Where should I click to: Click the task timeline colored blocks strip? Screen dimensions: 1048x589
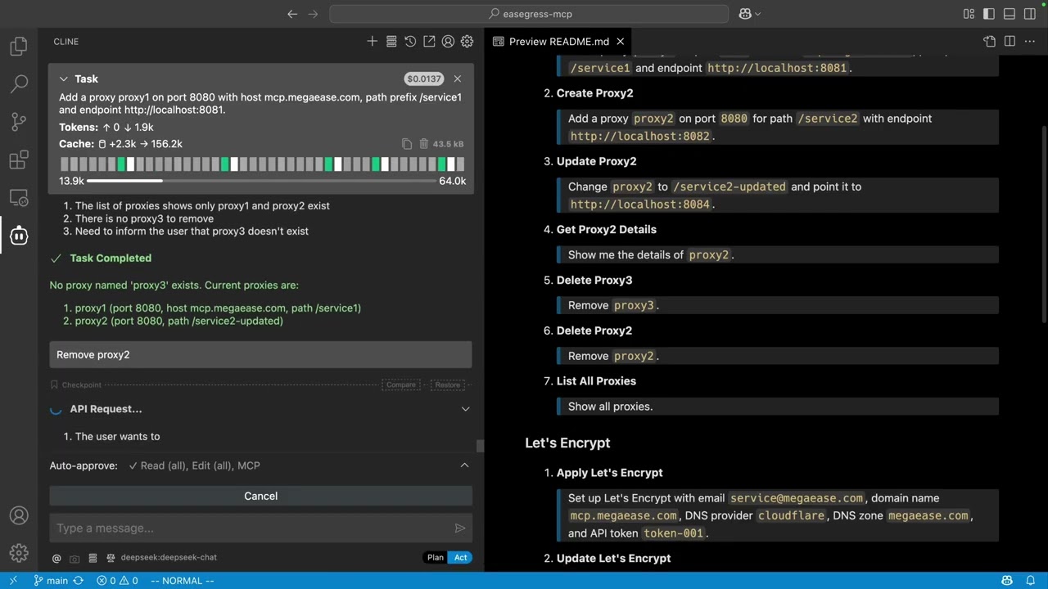click(x=262, y=164)
